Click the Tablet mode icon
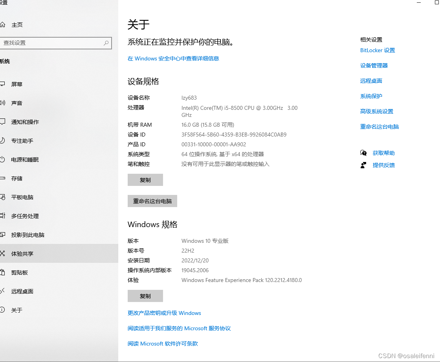Image resolution: width=440 pixels, height=362 pixels. [x=2, y=197]
